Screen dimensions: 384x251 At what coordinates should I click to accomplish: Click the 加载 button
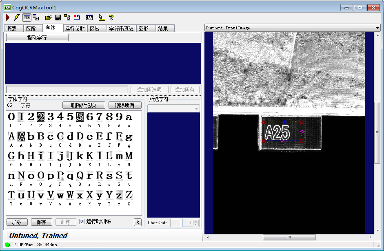click(17, 222)
